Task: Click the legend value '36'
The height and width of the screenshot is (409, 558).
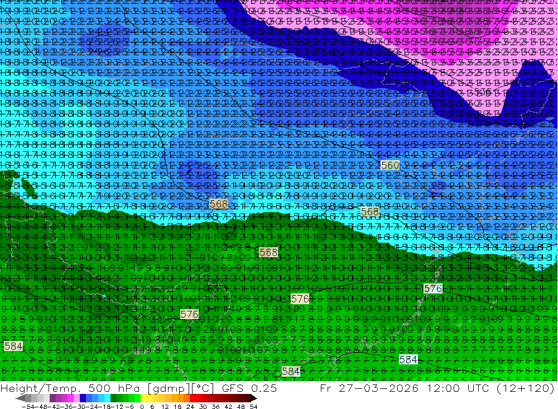Action: click(215, 407)
